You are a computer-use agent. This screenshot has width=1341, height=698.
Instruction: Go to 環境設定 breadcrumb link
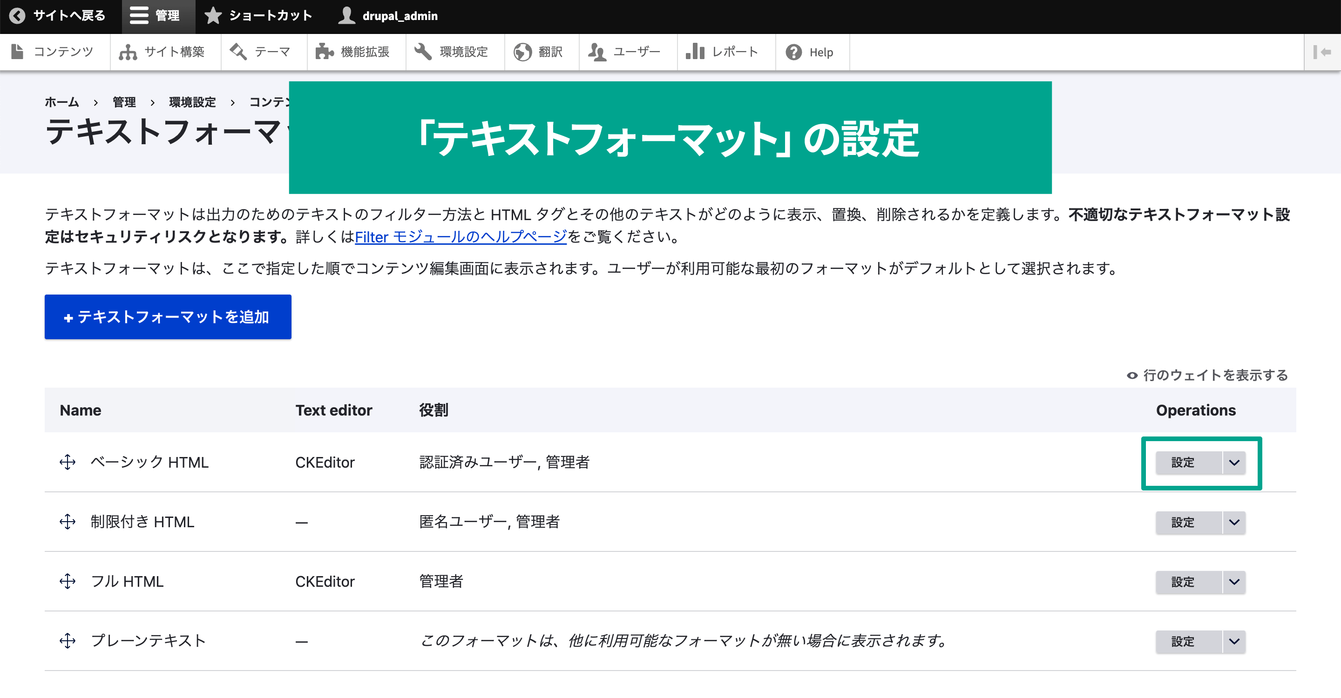coord(192,102)
